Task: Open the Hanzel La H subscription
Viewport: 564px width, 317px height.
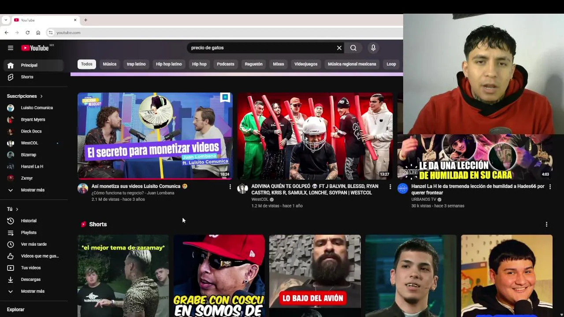Action: 33,166
